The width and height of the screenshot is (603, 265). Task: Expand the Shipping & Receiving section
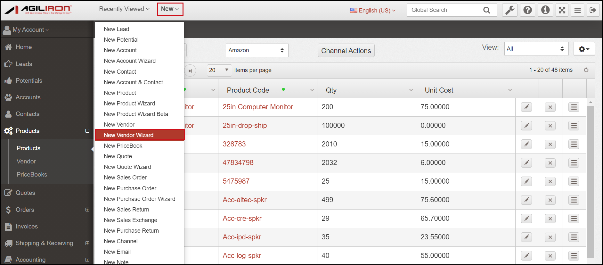pyautogui.click(x=87, y=243)
